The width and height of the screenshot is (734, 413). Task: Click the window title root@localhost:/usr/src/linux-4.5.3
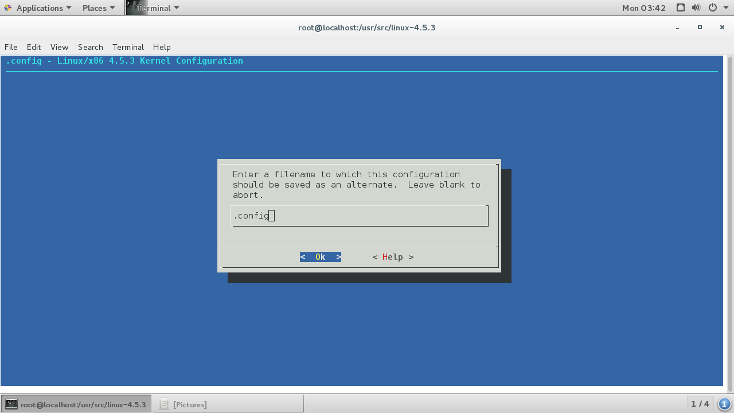[x=367, y=28]
